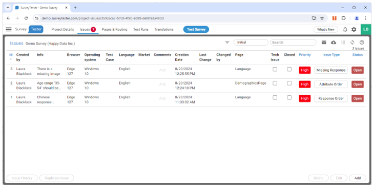
Task: Reload the page in browser
Action: (x=26, y=18)
